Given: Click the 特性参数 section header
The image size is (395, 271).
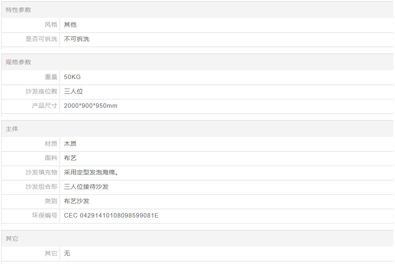Looking at the screenshot, I should [18, 10].
